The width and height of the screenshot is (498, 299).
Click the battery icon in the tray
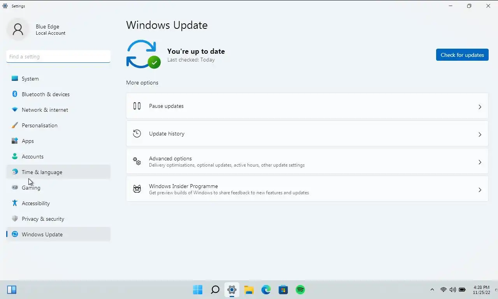click(x=462, y=290)
